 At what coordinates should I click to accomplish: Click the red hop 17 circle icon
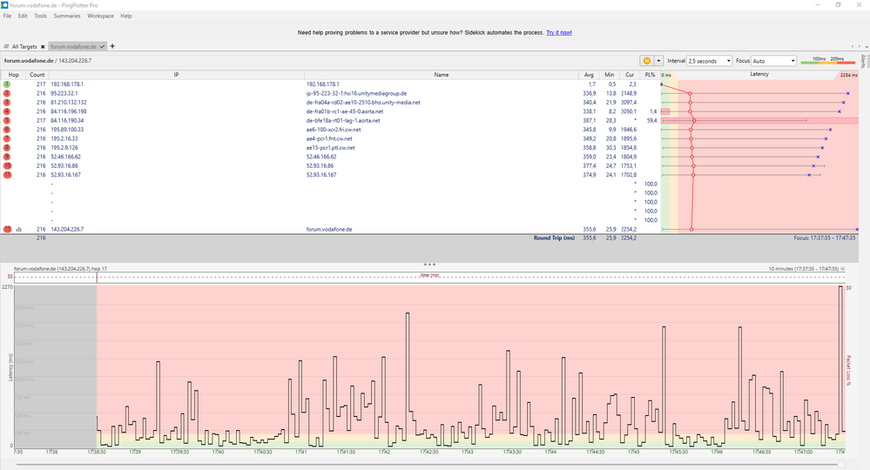(6, 229)
